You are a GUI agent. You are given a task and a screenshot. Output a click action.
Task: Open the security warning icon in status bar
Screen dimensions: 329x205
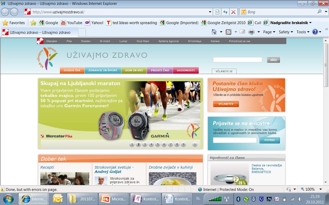pyautogui.click(x=3, y=190)
